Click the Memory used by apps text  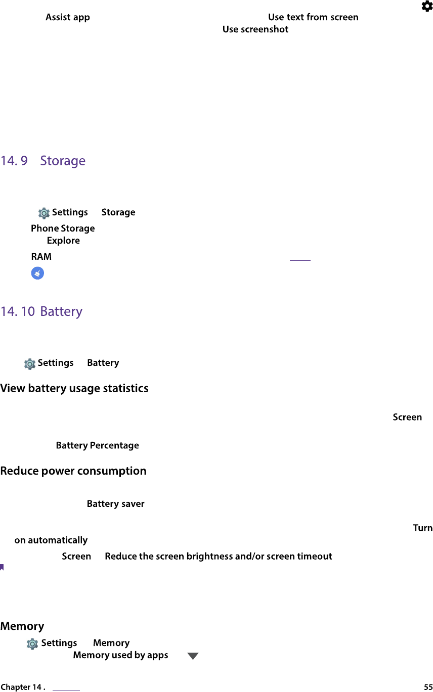120,655
